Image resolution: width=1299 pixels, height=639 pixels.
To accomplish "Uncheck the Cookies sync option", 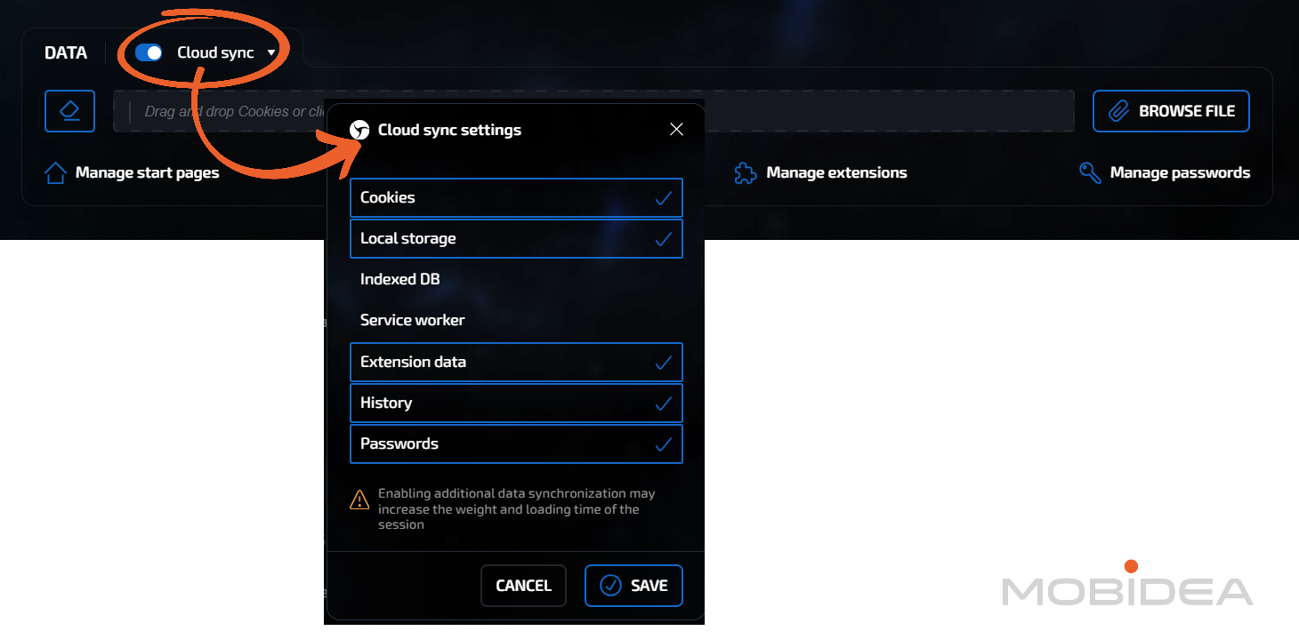I will (516, 198).
